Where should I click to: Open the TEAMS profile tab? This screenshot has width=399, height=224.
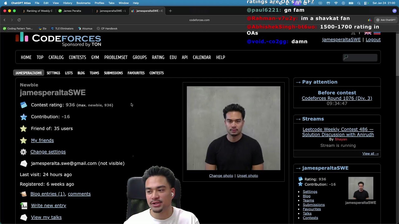coord(94,73)
